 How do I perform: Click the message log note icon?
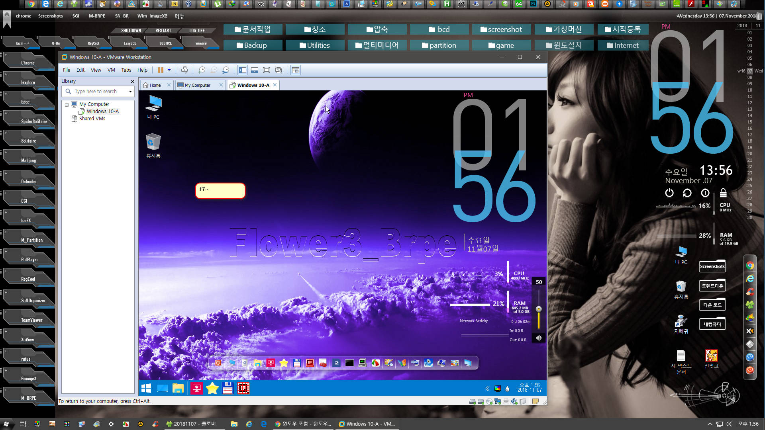click(x=535, y=401)
